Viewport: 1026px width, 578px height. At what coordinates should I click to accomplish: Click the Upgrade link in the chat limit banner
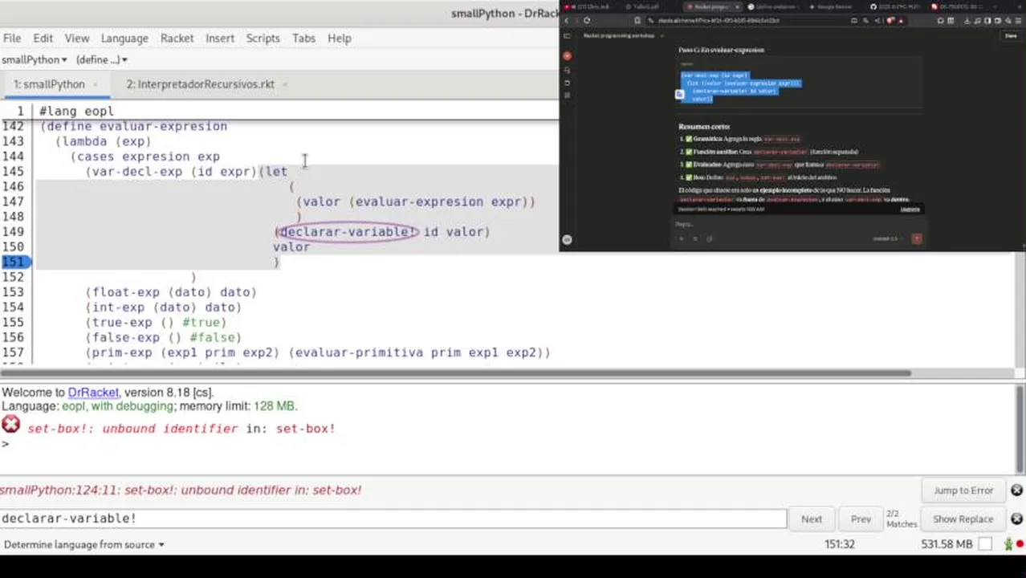[910, 210]
